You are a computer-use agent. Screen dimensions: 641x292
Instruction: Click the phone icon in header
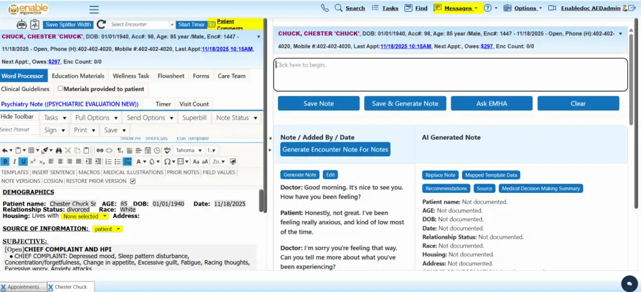(x=324, y=8)
